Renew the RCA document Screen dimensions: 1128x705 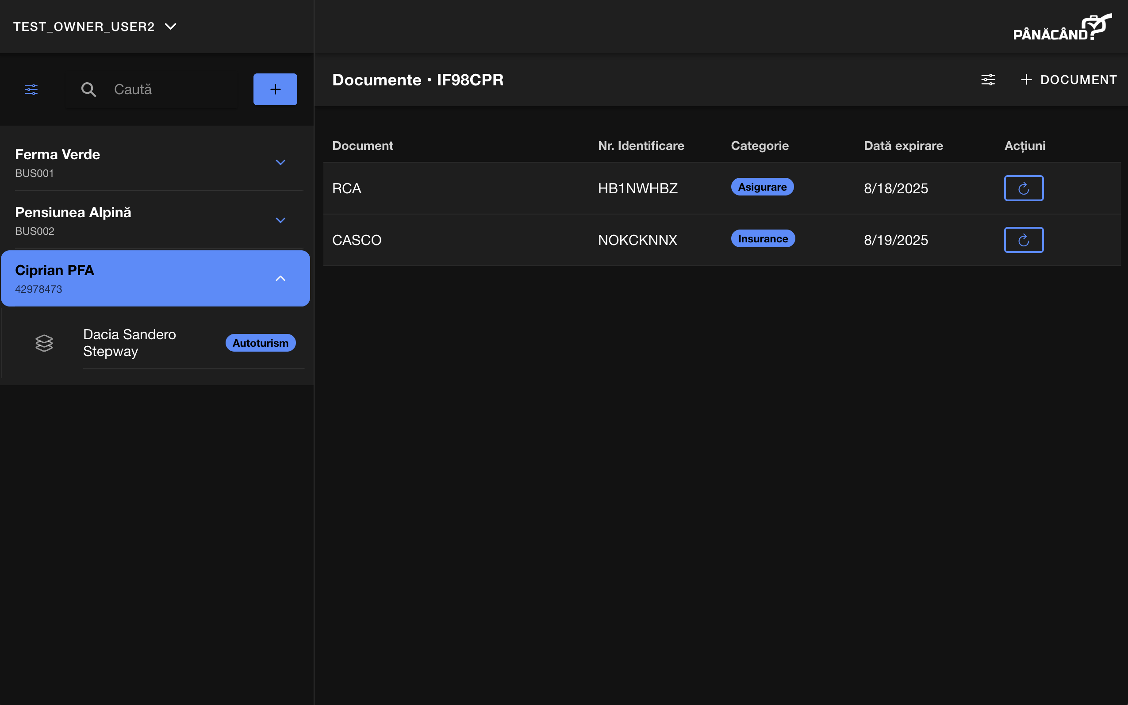click(x=1024, y=188)
